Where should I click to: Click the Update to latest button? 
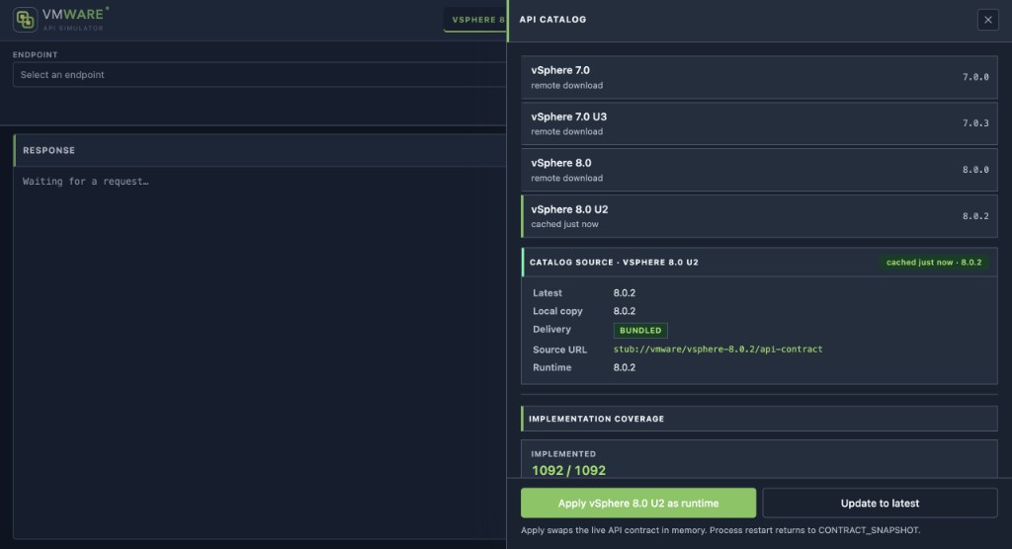[880, 504]
